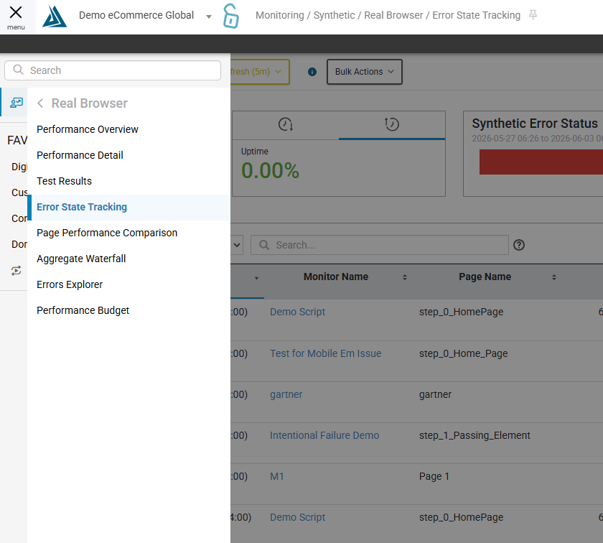Viewport: 603px width, 543px height.
Task: Open Performance Budget menu item
Action: coord(83,310)
